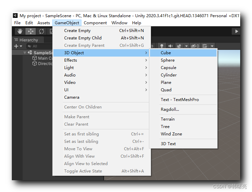Click the Unity logo in title bar

15,15
